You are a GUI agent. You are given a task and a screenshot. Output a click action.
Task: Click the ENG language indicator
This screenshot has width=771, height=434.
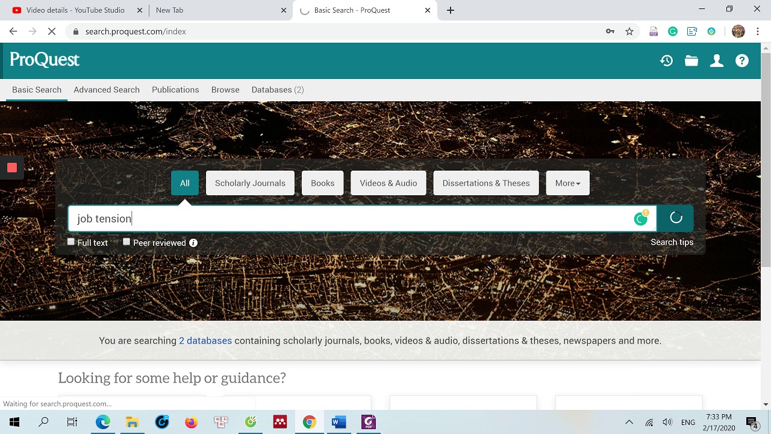pos(688,422)
